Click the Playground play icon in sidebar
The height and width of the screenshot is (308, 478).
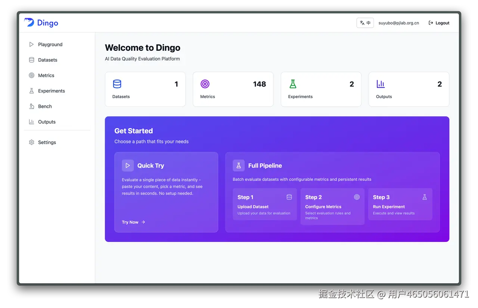pyautogui.click(x=31, y=44)
